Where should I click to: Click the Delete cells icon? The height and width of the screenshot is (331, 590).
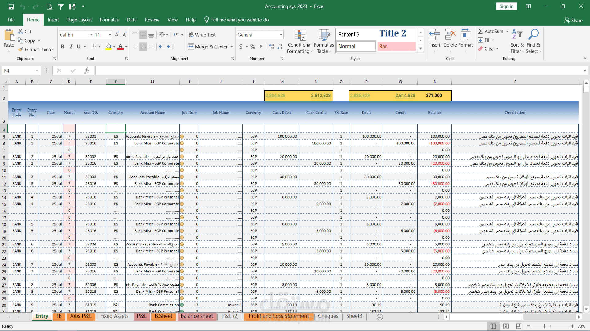coord(450,35)
